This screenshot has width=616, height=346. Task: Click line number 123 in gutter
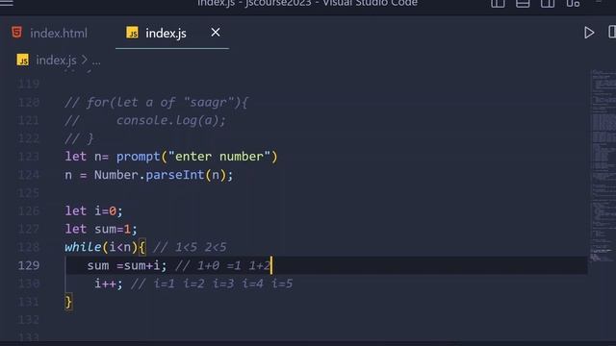pyautogui.click(x=29, y=157)
